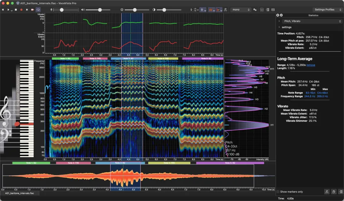Jump to end with skip-forward button
The width and height of the screenshot is (344, 201).
click(x=27, y=10)
